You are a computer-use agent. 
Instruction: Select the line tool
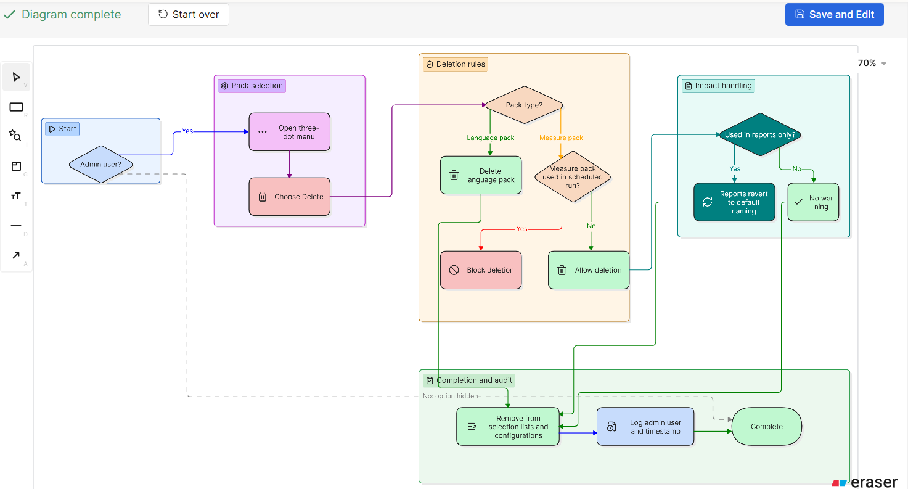tap(16, 226)
